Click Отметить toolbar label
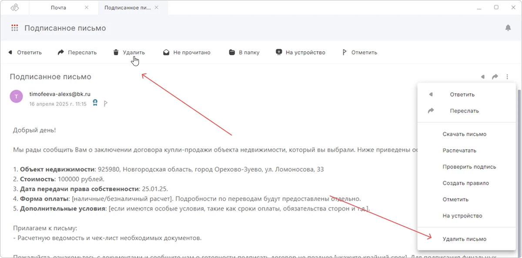 click(x=364, y=52)
